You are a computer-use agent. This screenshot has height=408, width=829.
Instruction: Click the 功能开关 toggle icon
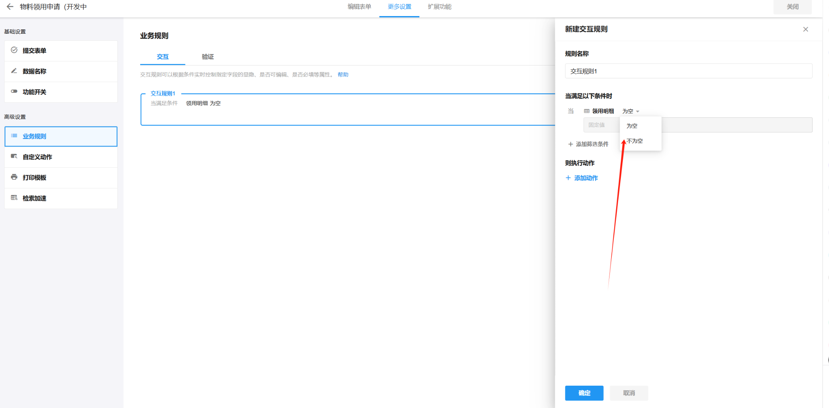point(14,91)
